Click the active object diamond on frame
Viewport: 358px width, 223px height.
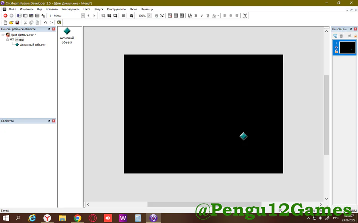(243, 136)
